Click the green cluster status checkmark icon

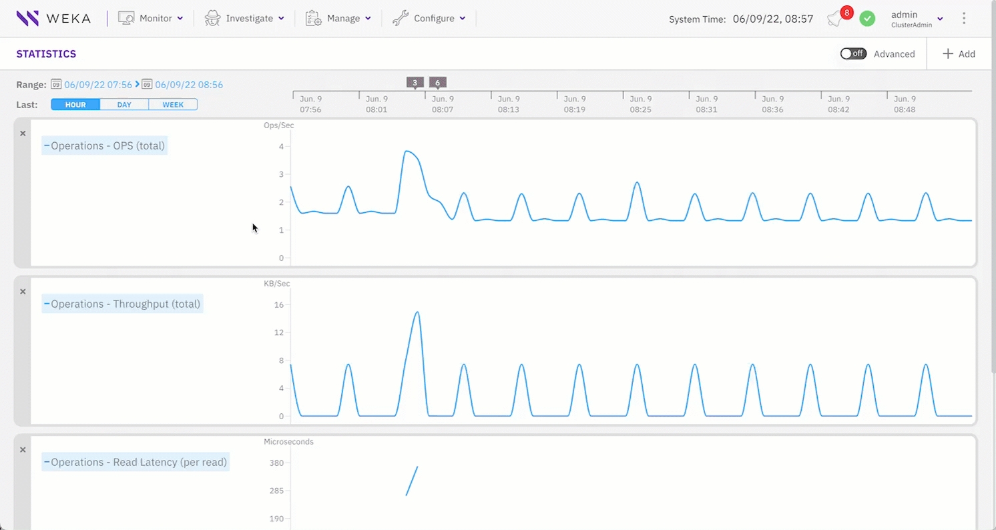click(867, 19)
